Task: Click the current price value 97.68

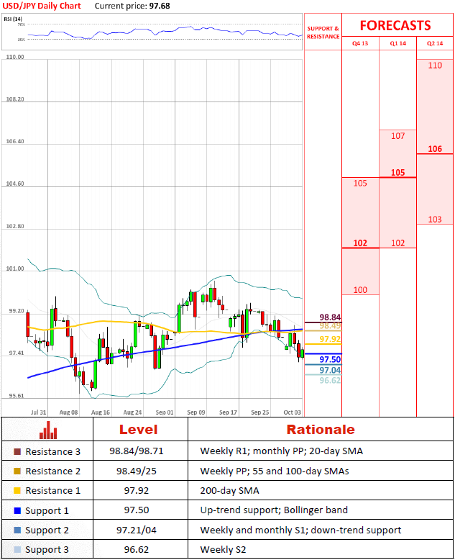Action: click(x=159, y=6)
